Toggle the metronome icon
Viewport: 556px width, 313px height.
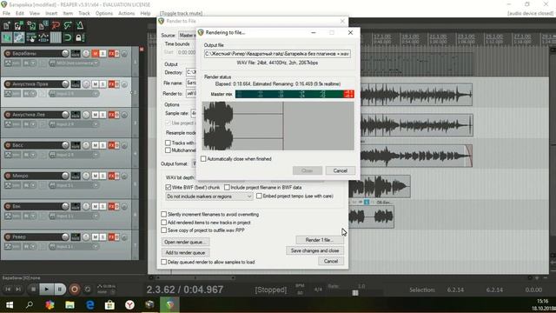tap(80, 25)
